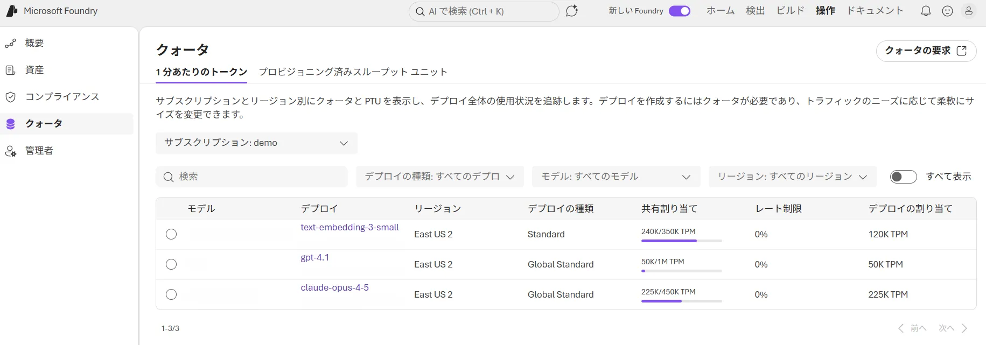986x345 pixels.
Task: Click the 1-3/3 pagination count
Action: [x=170, y=328]
